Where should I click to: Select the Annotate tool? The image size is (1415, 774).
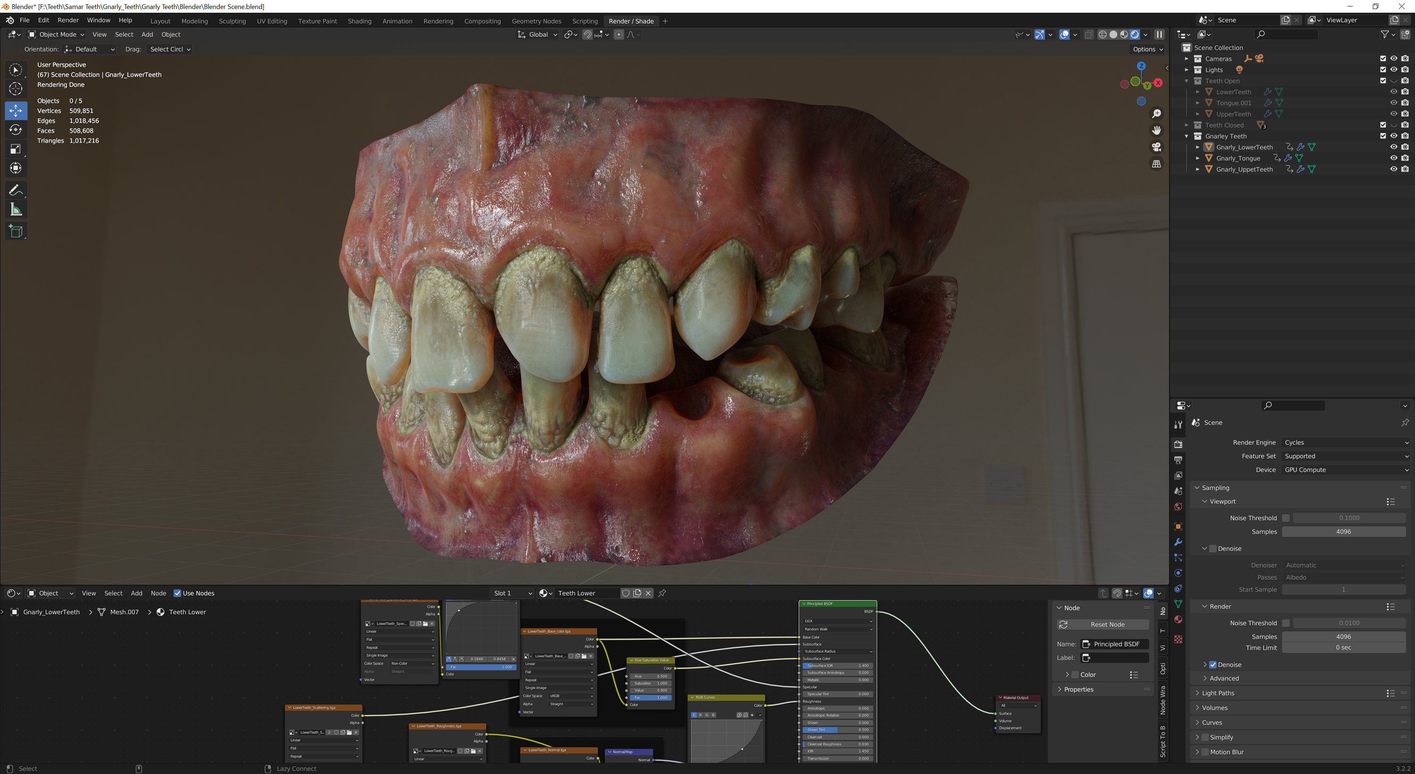coord(16,190)
